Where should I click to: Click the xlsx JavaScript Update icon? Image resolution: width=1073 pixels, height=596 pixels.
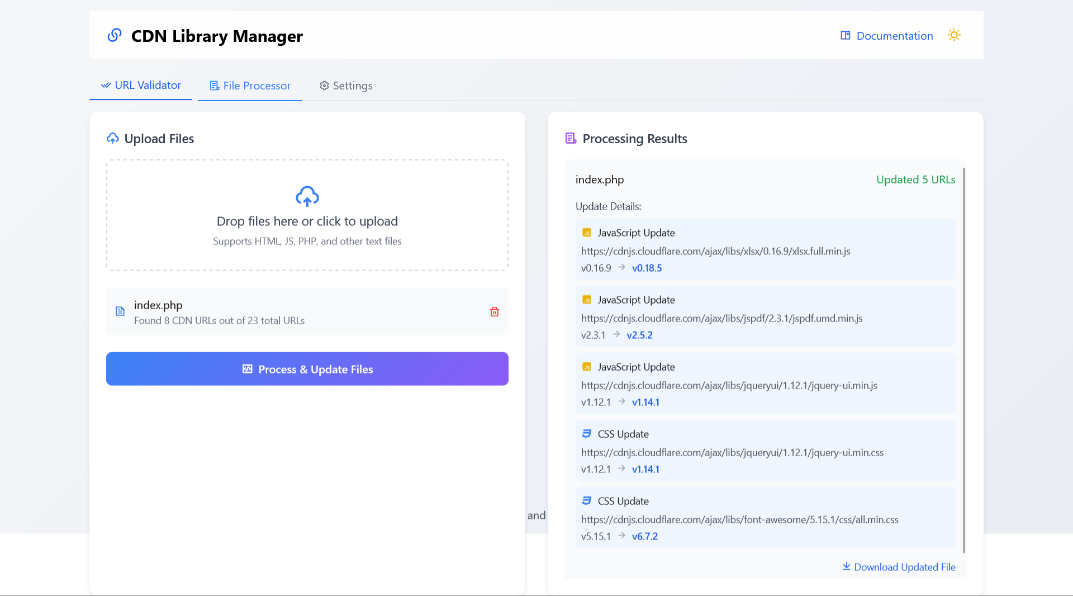(587, 233)
